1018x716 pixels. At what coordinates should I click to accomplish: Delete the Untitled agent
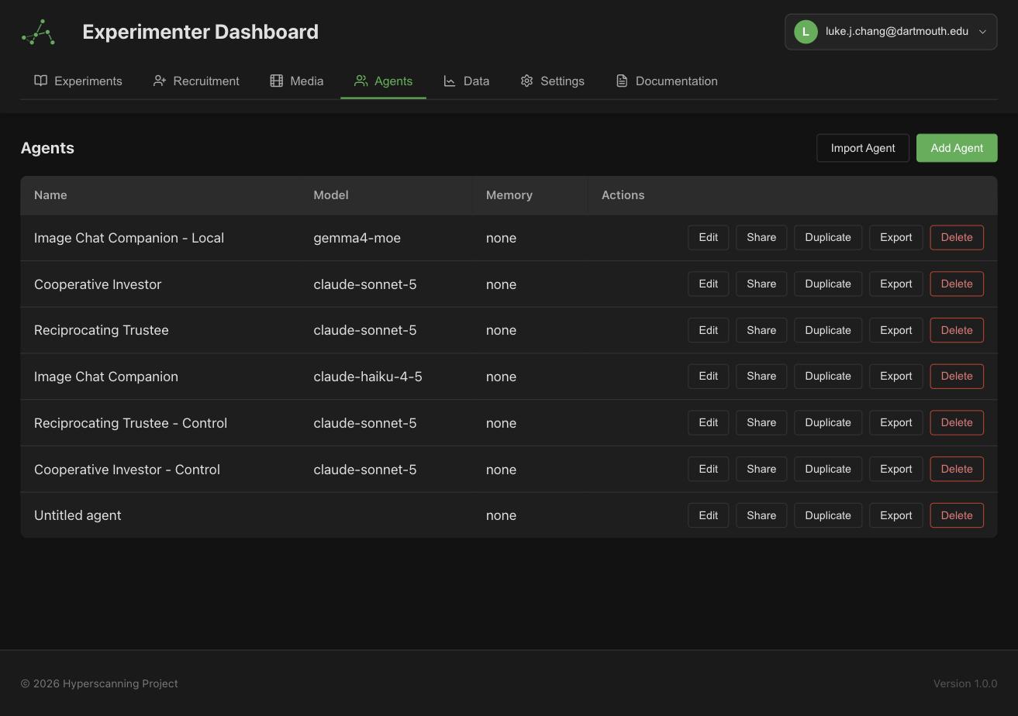(x=957, y=515)
